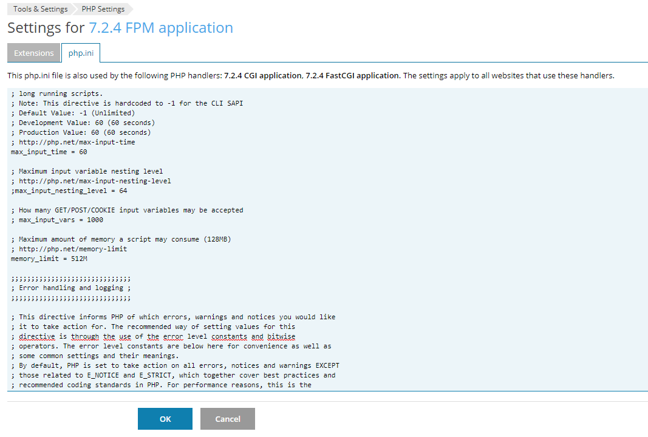This screenshot has width=648, height=437.
Task: Click the http://php.net/max-input-nesting-level comment line
Action: (x=91, y=181)
